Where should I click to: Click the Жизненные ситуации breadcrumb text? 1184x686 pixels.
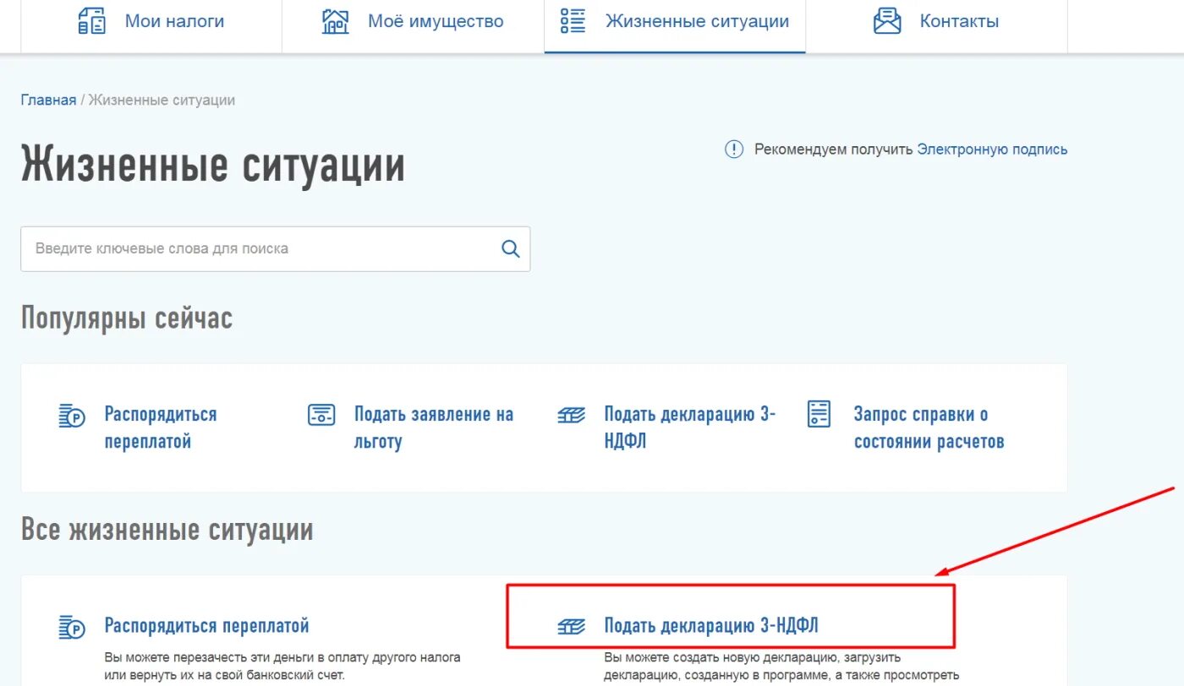click(x=162, y=100)
